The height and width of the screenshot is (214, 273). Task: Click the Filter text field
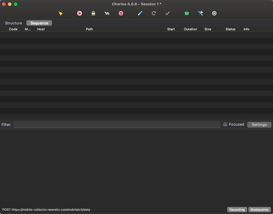click(x=116, y=124)
